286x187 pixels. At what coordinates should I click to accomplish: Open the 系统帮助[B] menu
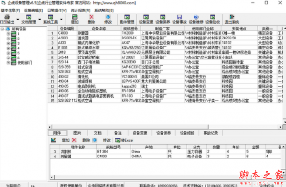(x=104, y=10)
